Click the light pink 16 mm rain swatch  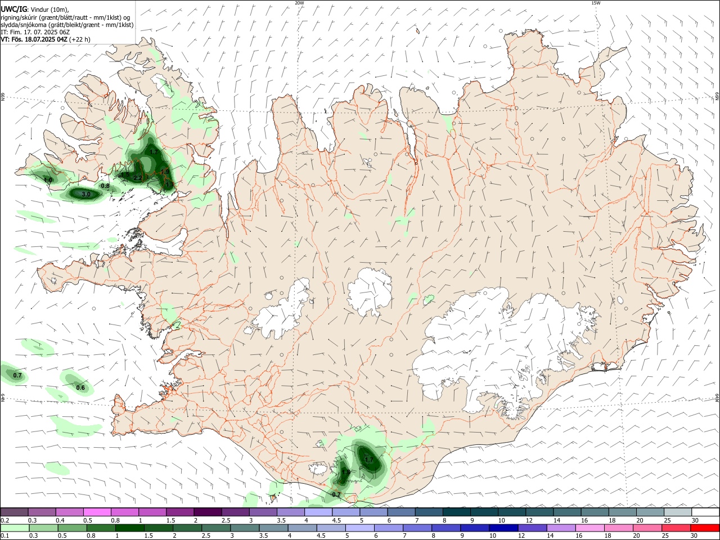(x=590, y=528)
